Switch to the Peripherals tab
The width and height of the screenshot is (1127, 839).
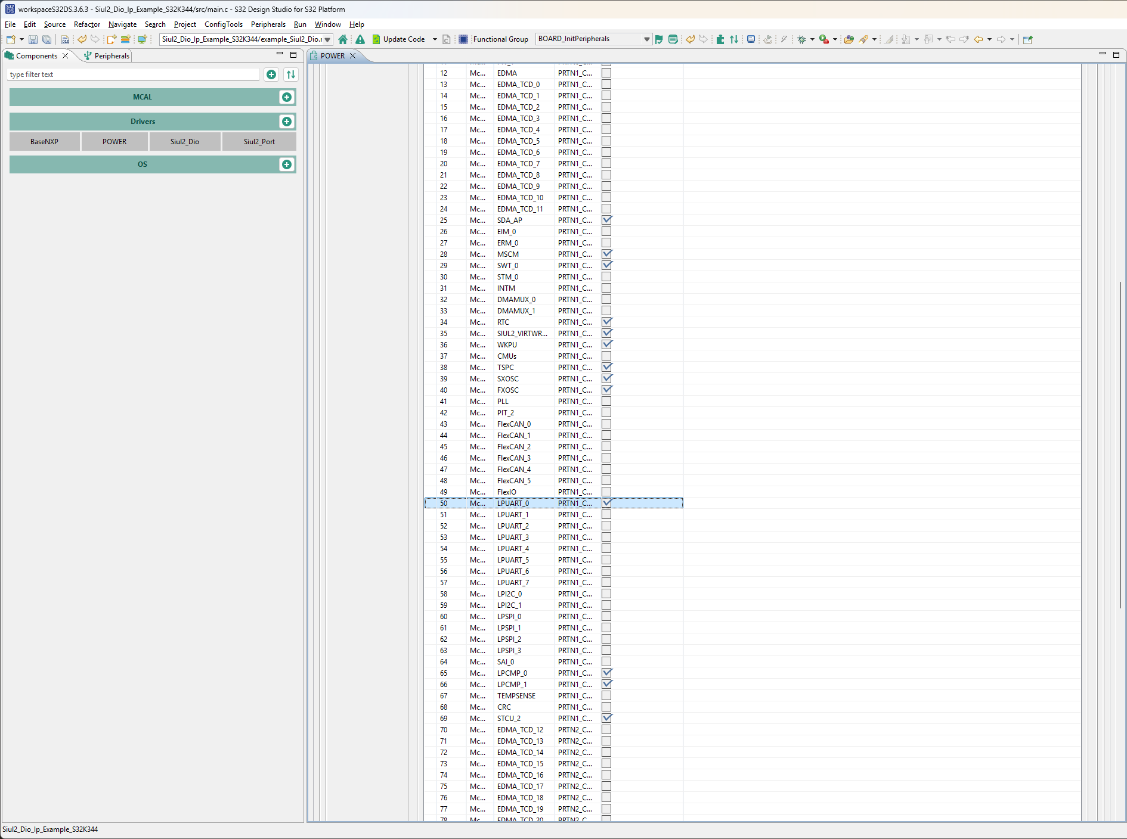(110, 55)
